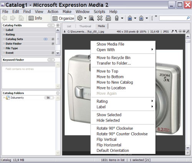Click the microphone voice annotation icon

(x=117, y=18)
